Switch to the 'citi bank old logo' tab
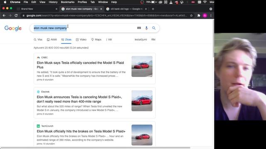The image size is (266, 149). (126, 9)
